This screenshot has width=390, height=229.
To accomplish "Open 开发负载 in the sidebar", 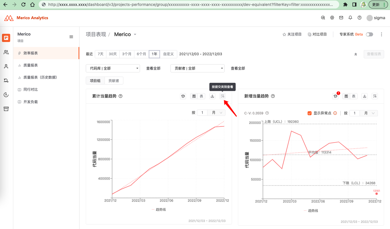I will point(46,102).
